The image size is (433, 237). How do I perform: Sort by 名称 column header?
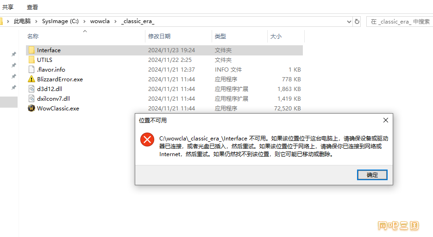[33, 36]
